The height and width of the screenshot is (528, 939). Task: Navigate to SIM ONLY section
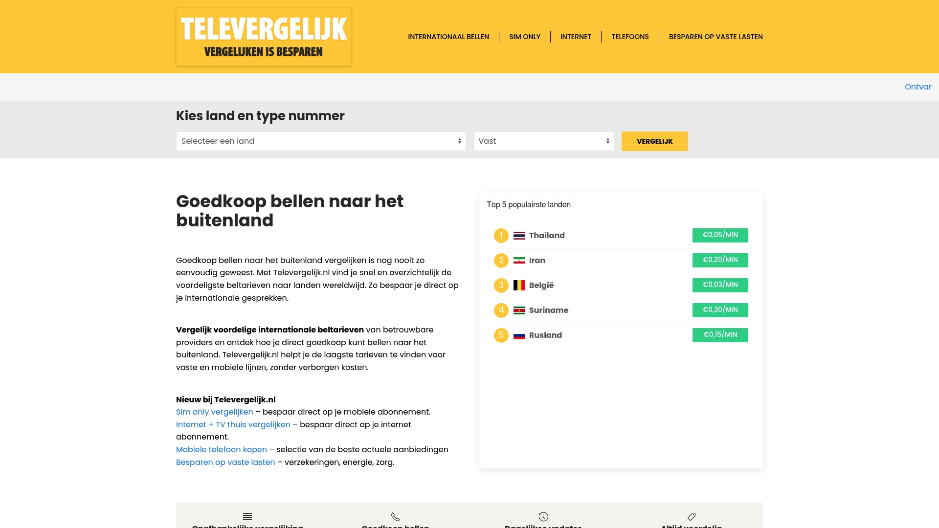[x=525, y=36]
